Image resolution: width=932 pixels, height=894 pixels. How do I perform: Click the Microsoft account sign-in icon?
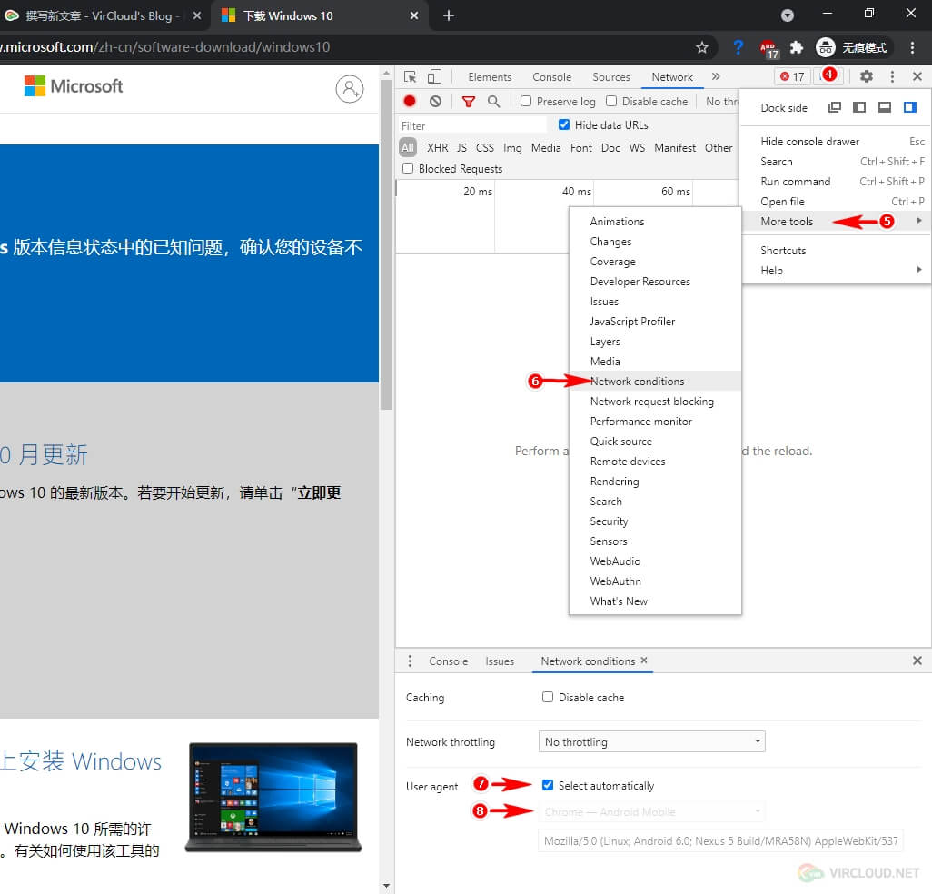click(350, 88)
